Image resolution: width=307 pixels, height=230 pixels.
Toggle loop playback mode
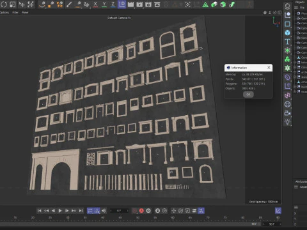tap(90, 211)
